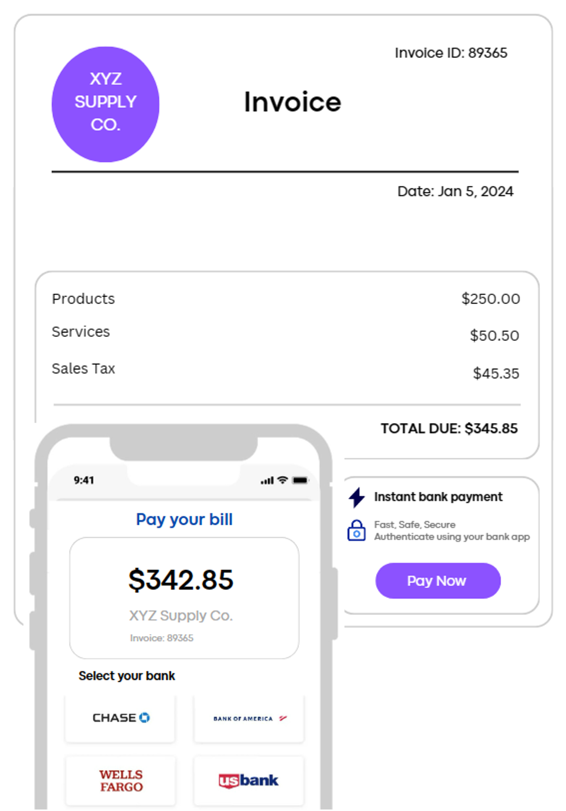Select Chase as your bank

[120, 718]
